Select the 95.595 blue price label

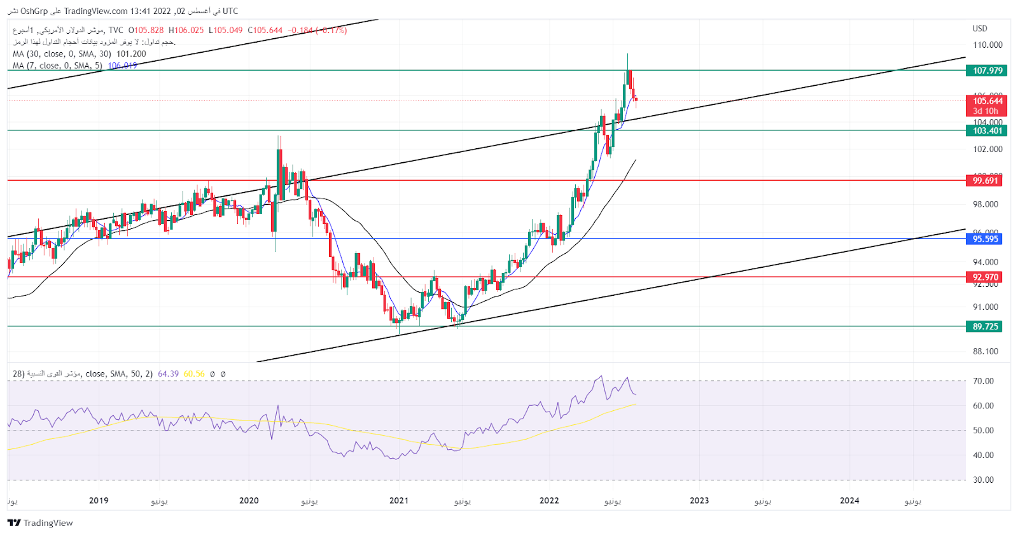pos(985,239)
